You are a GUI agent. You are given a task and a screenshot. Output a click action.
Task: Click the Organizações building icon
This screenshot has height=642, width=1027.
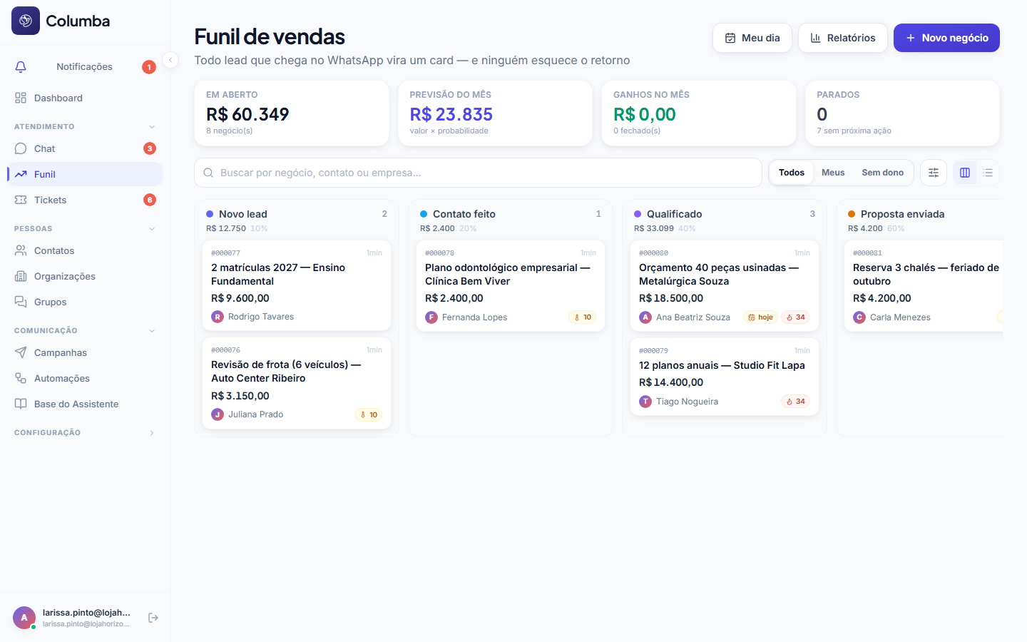pyautogui.click(x=21, y=276)
